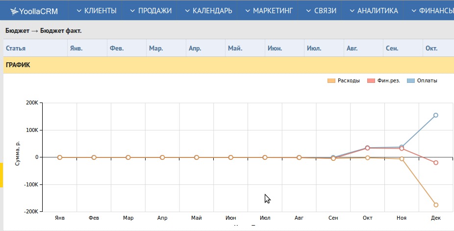Click the Бюджет breadcrumb link
The width and height of the screenshot is (454, 231).
click(x=17, y=31)
